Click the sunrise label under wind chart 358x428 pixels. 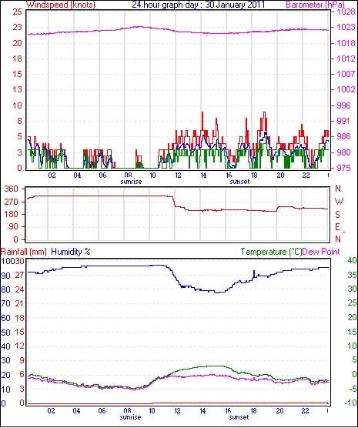(x=131, y=182)
